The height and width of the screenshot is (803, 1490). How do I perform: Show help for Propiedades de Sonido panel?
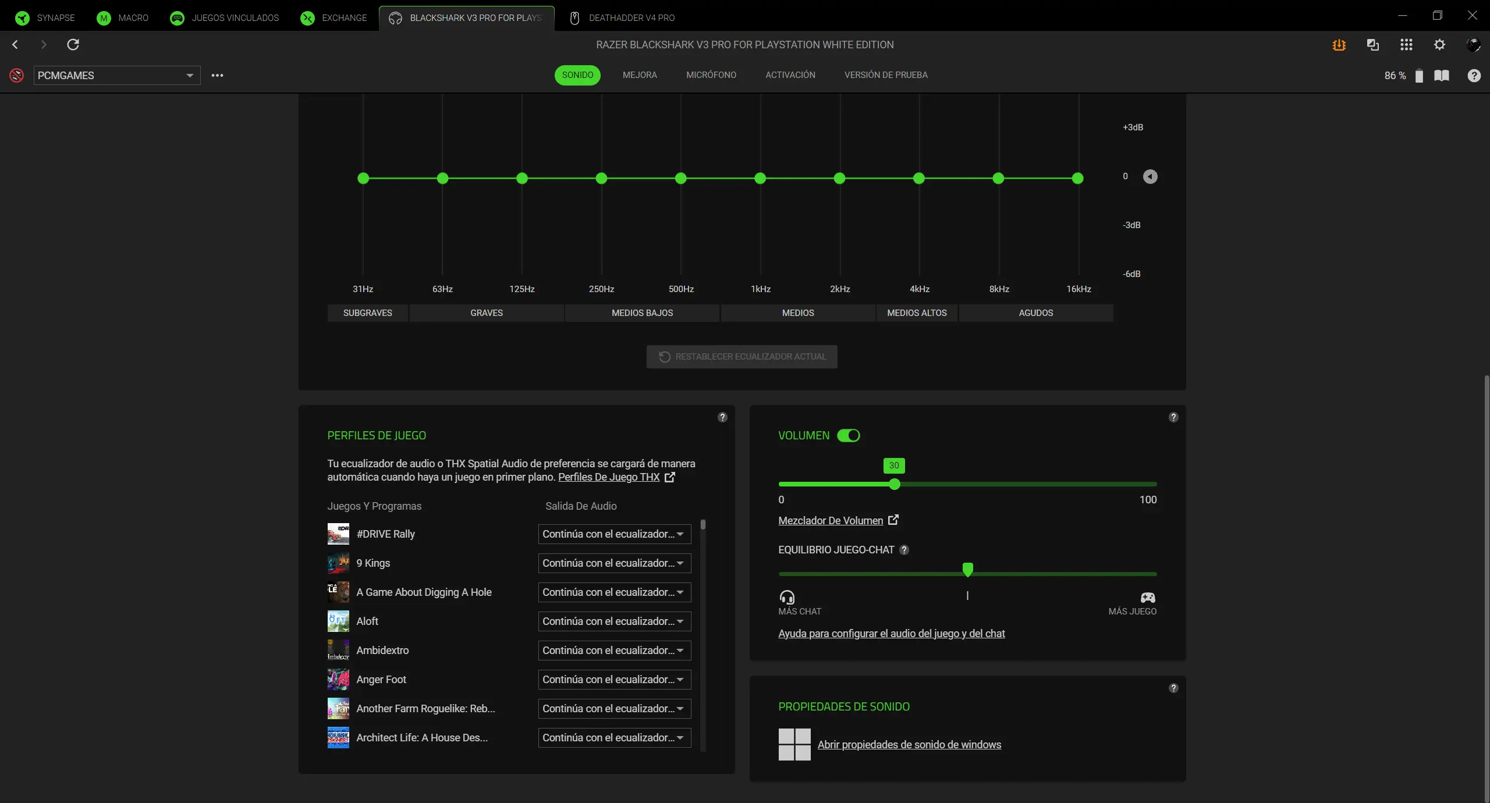[1173, 688]
